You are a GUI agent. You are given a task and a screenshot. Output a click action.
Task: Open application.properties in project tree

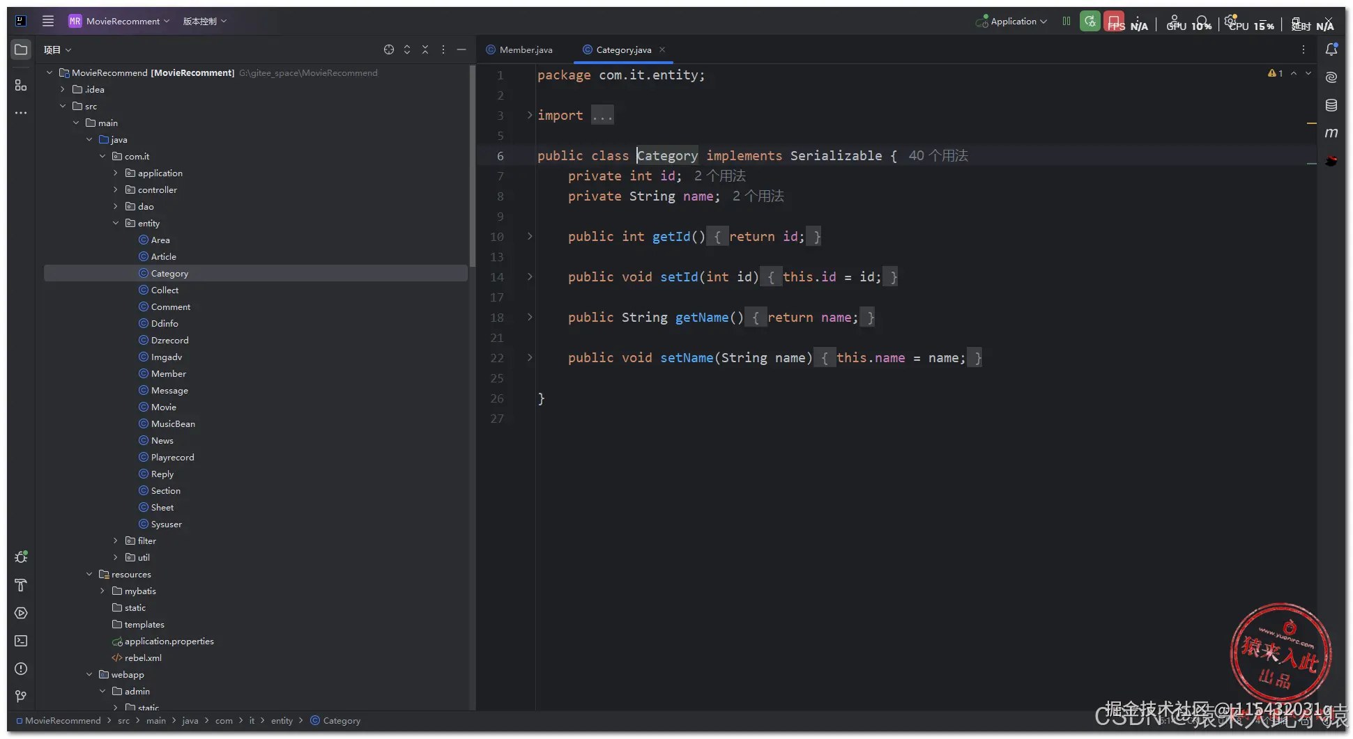[x=169, y=641]
